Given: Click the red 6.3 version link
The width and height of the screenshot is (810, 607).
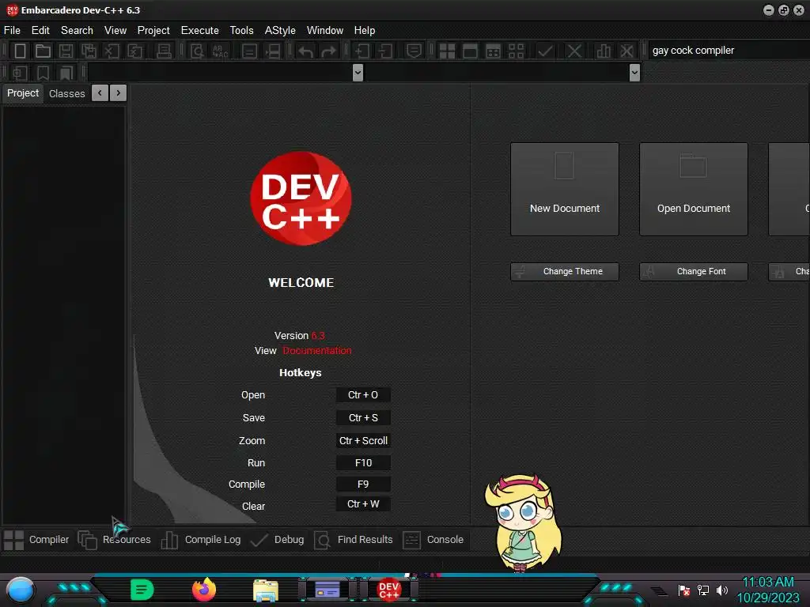Looking at the screenshot, I should [318, 335].
